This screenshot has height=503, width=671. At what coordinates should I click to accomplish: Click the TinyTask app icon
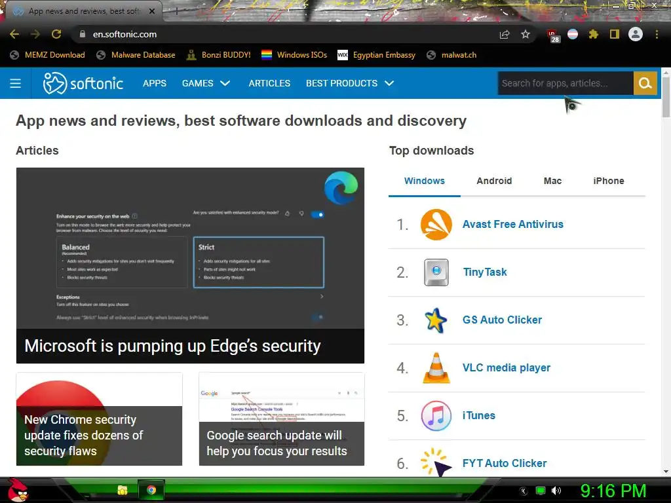coord(436,272)
